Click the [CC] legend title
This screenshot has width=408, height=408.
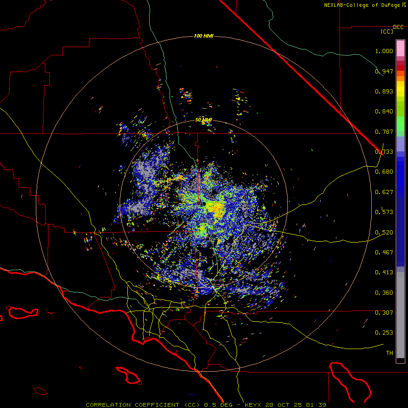pyautogui.click(x=387, y=31)
